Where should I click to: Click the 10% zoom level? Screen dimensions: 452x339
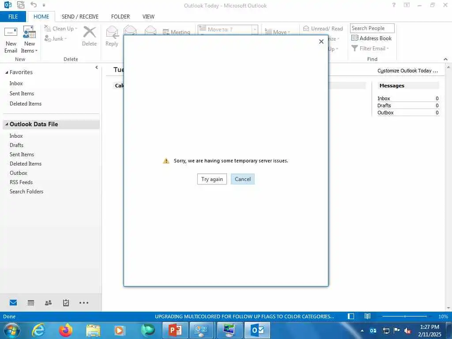click(443, 316)
